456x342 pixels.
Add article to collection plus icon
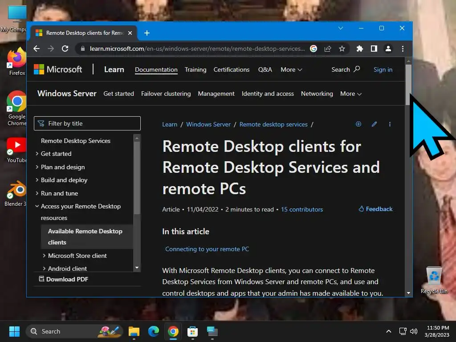pos(358,124)
